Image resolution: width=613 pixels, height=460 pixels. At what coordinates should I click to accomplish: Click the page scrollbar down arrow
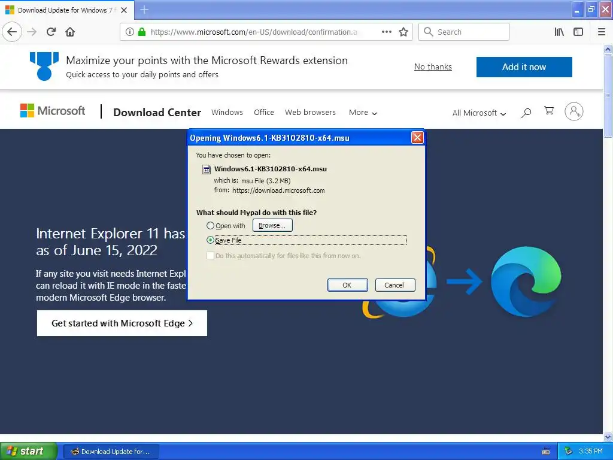tap(608, 437)
